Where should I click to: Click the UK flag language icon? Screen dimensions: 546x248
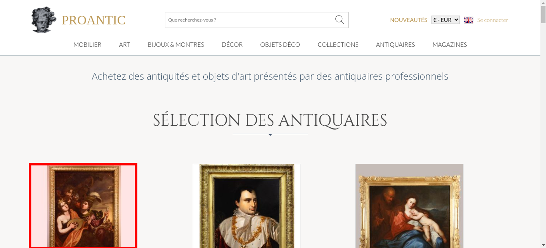pos(468,20)
